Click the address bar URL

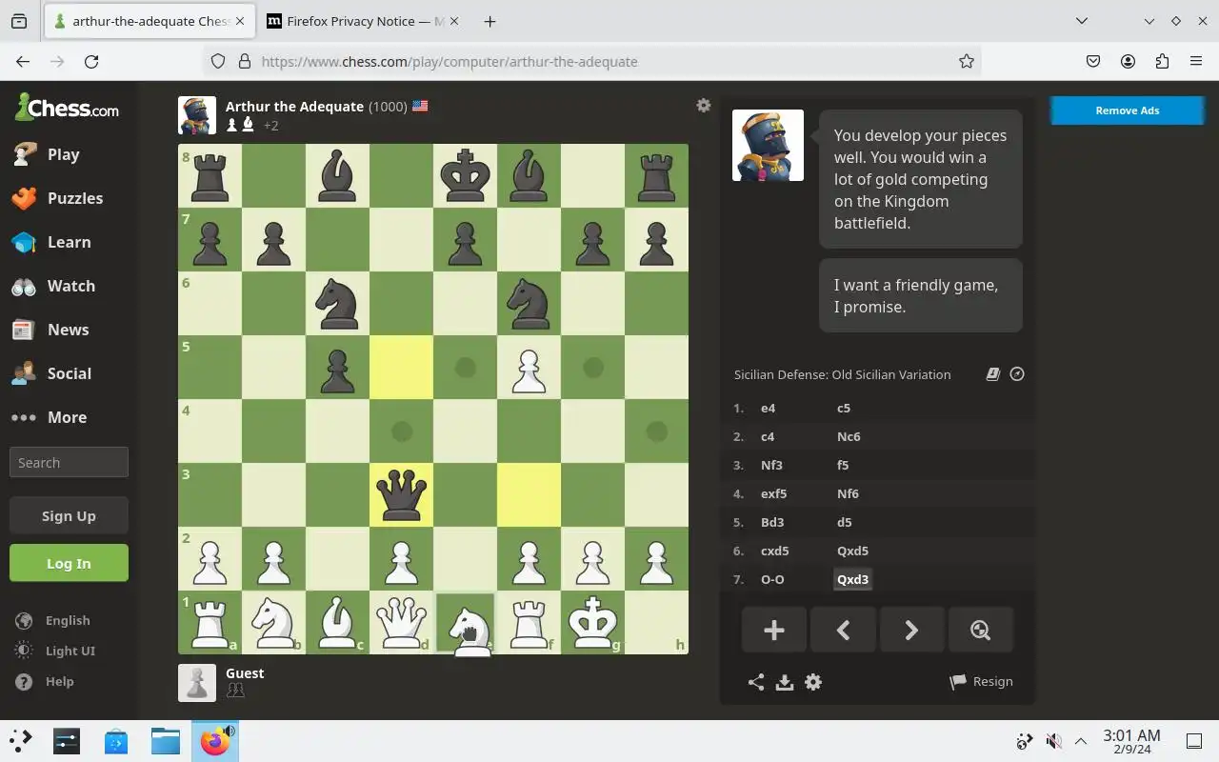(x=450, y=61)
